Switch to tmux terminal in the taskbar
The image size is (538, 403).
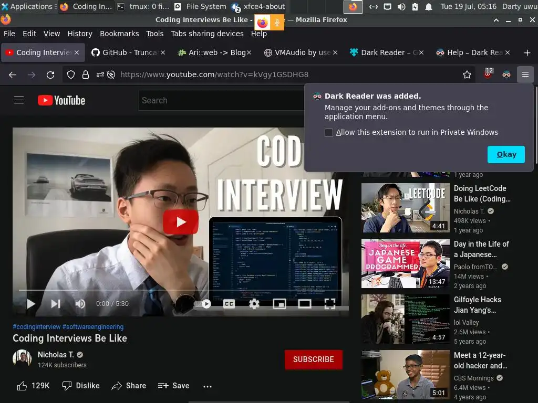[143, 6]
